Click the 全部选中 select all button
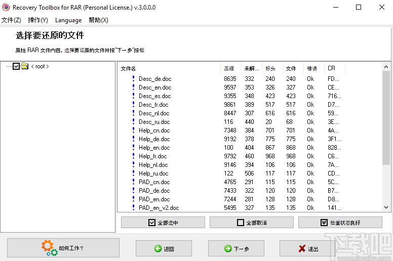Image resolution: width=393 pixels, height=261 pixels. point(163,222)
